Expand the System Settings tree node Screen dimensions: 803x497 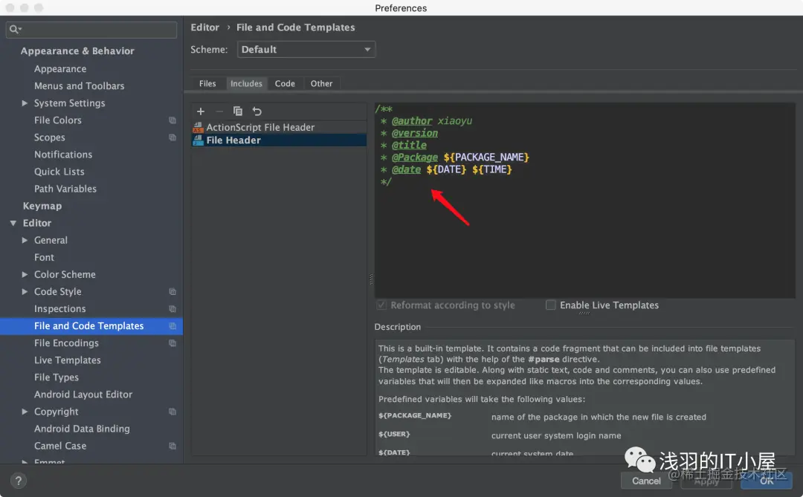click(x=25, y=103)
